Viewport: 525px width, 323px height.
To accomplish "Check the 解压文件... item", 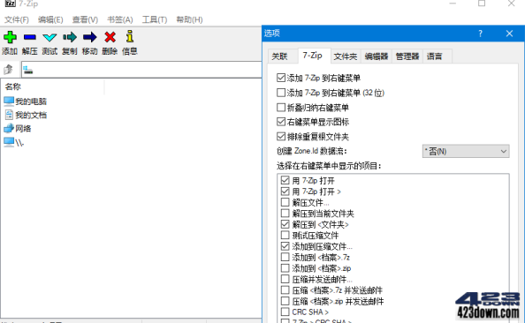I will pos(285,202).
